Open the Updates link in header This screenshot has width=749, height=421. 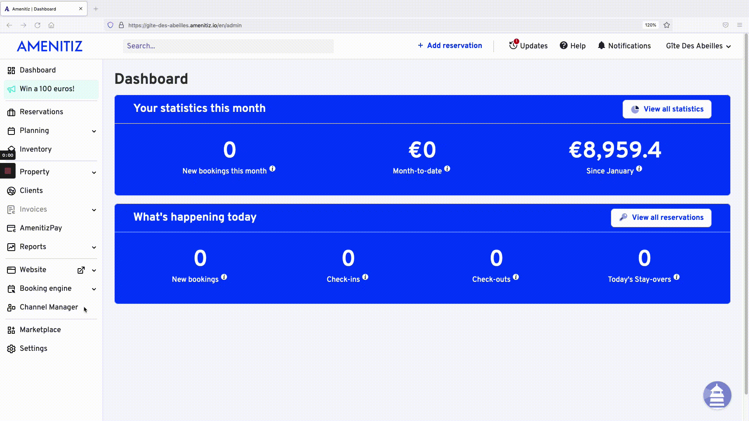528,46
